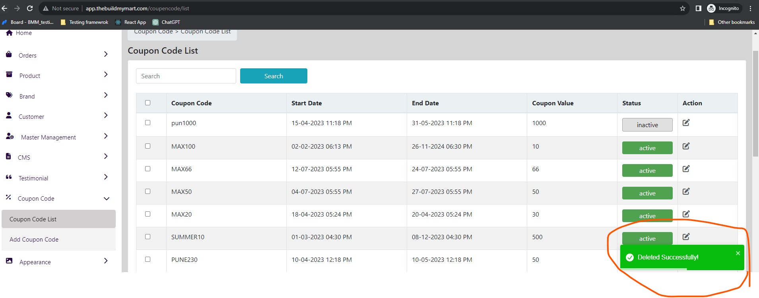Click the Coupon Code percent icon

click(x=8, y=197)
